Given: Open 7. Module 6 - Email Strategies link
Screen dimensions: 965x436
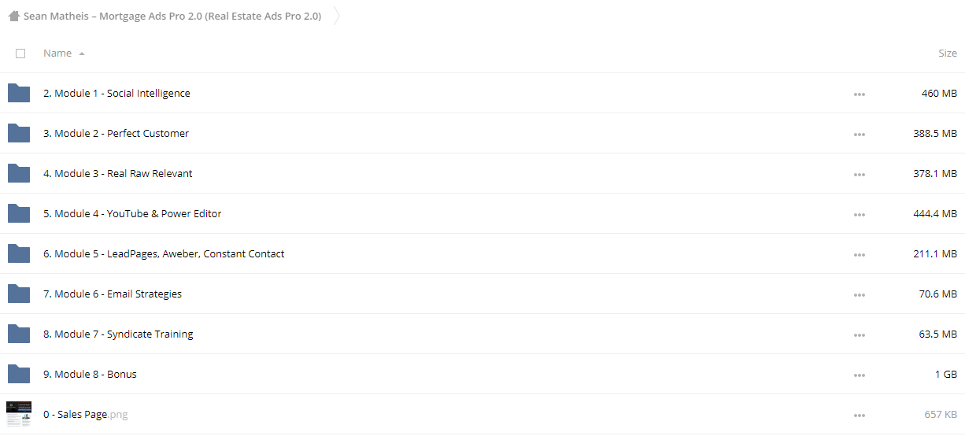Looking at the screenshot, I should [x=113, y=294].
